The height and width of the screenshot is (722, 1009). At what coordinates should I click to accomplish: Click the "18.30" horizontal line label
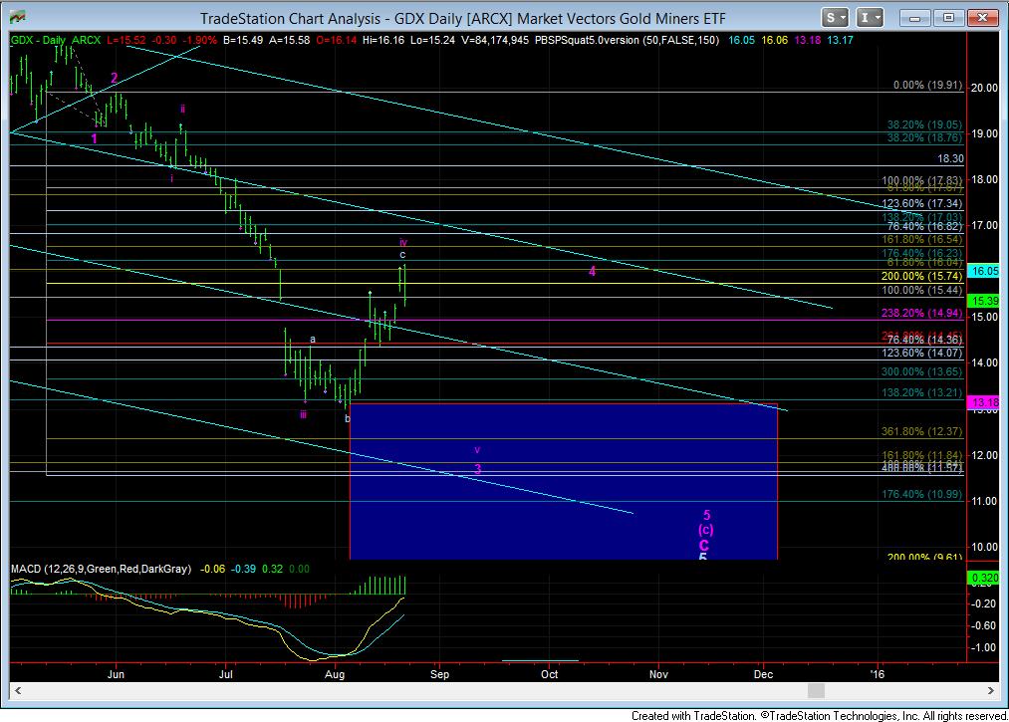pos(950,158)
